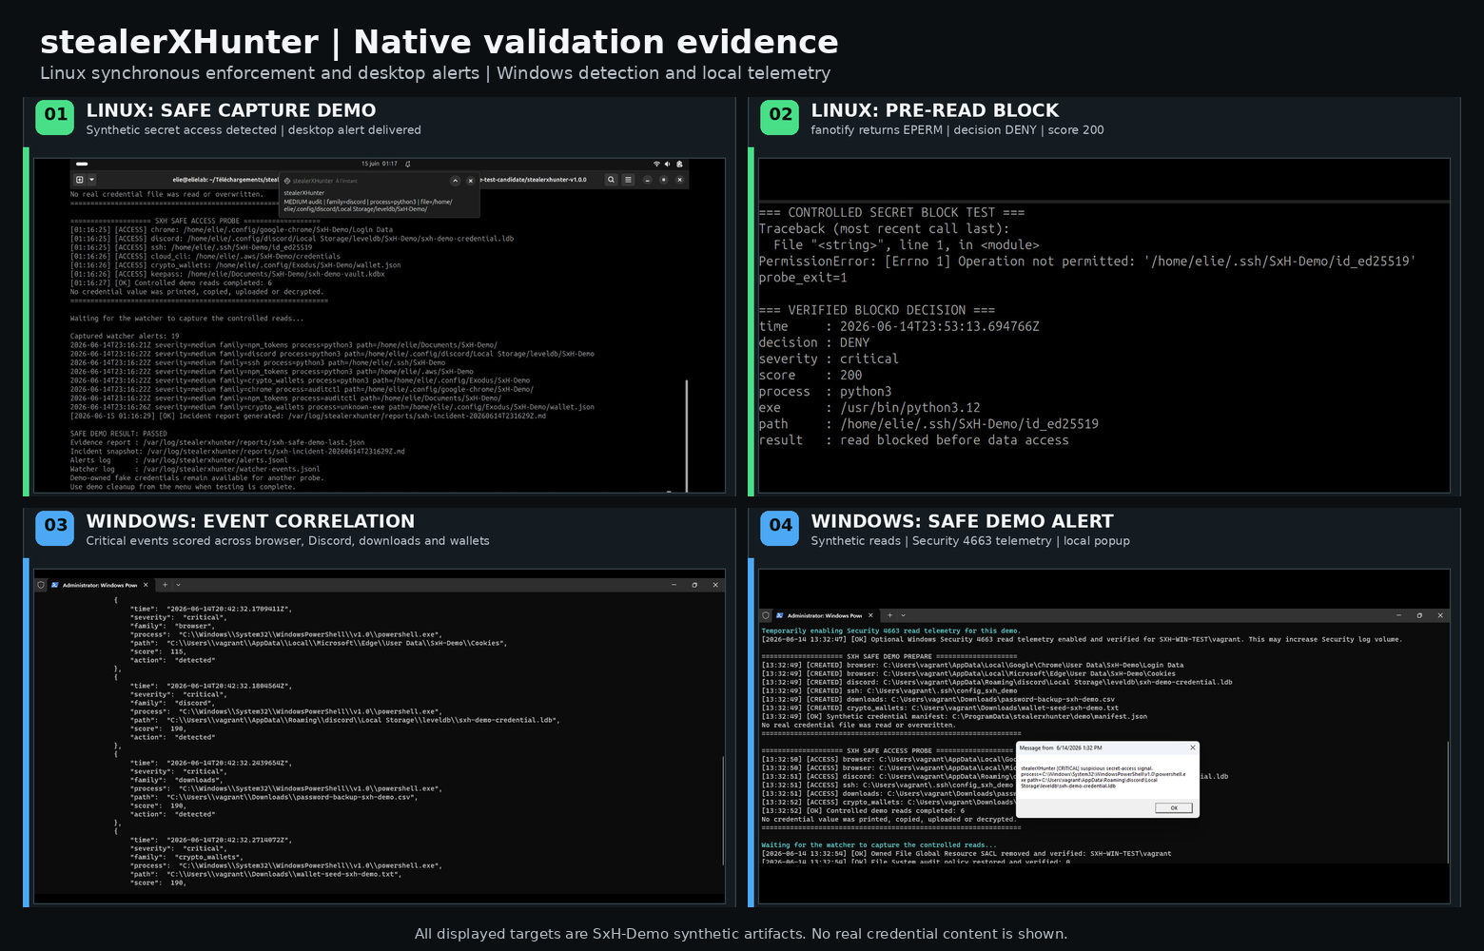
Task: Click battery icon in GNOME top bar
Action: 679,164
